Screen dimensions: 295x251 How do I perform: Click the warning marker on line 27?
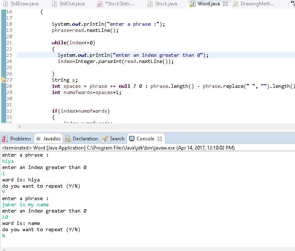(x=4, y=80)
